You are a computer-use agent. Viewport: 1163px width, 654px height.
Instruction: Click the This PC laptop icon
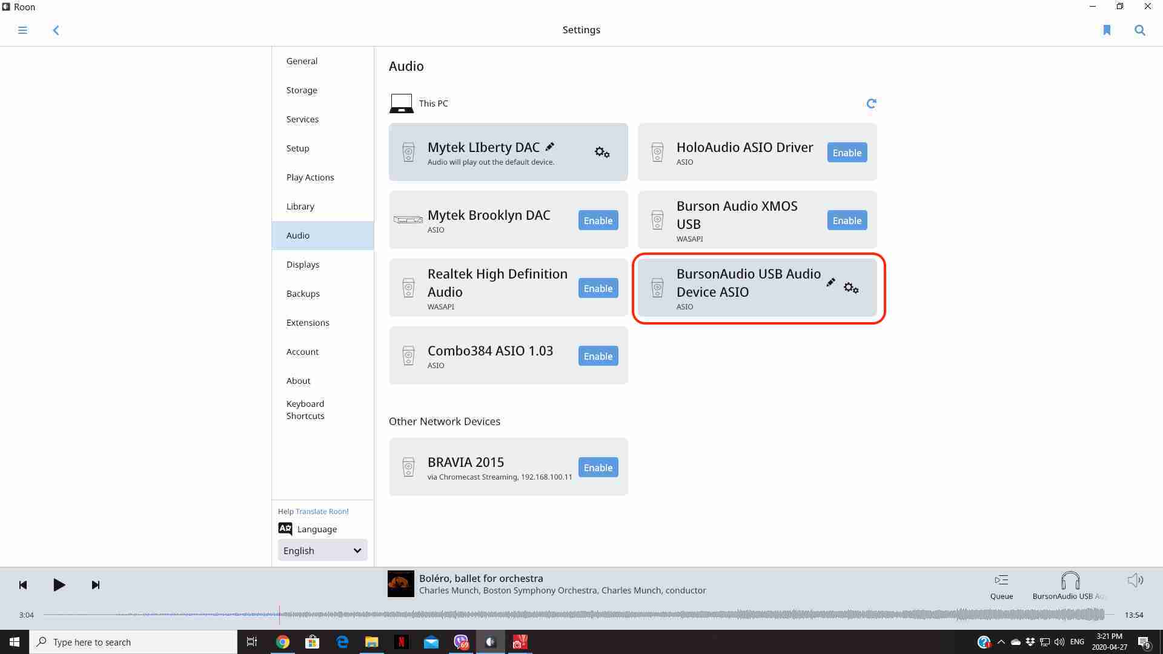(x=401, y=104)
